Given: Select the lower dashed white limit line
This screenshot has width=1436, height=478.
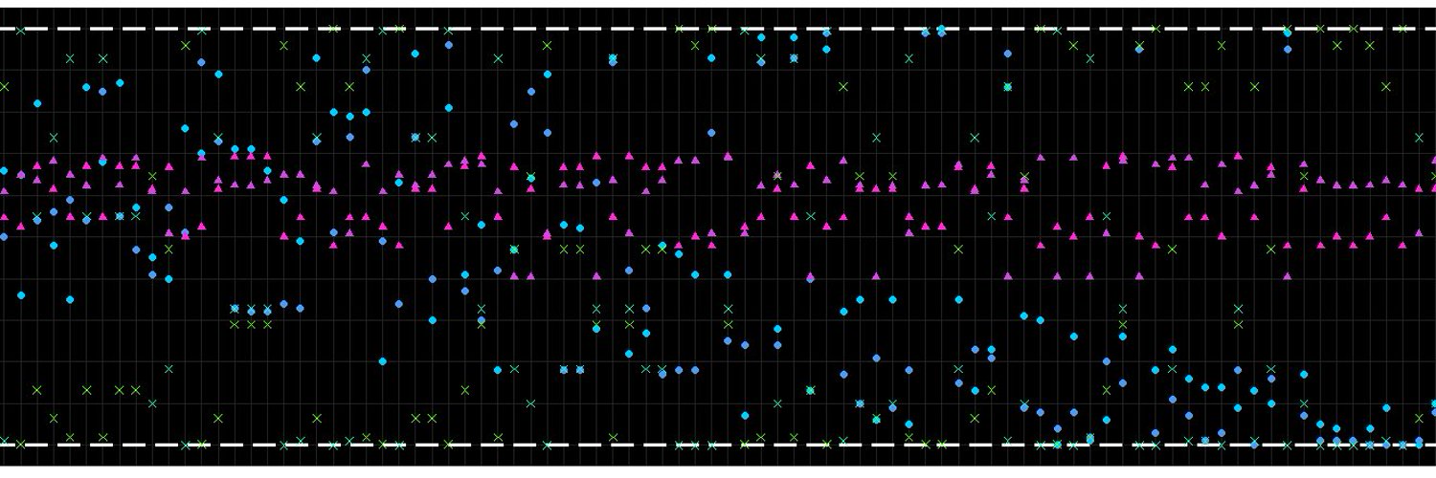Looking at the screenshot, I should (x=718, y=445).
